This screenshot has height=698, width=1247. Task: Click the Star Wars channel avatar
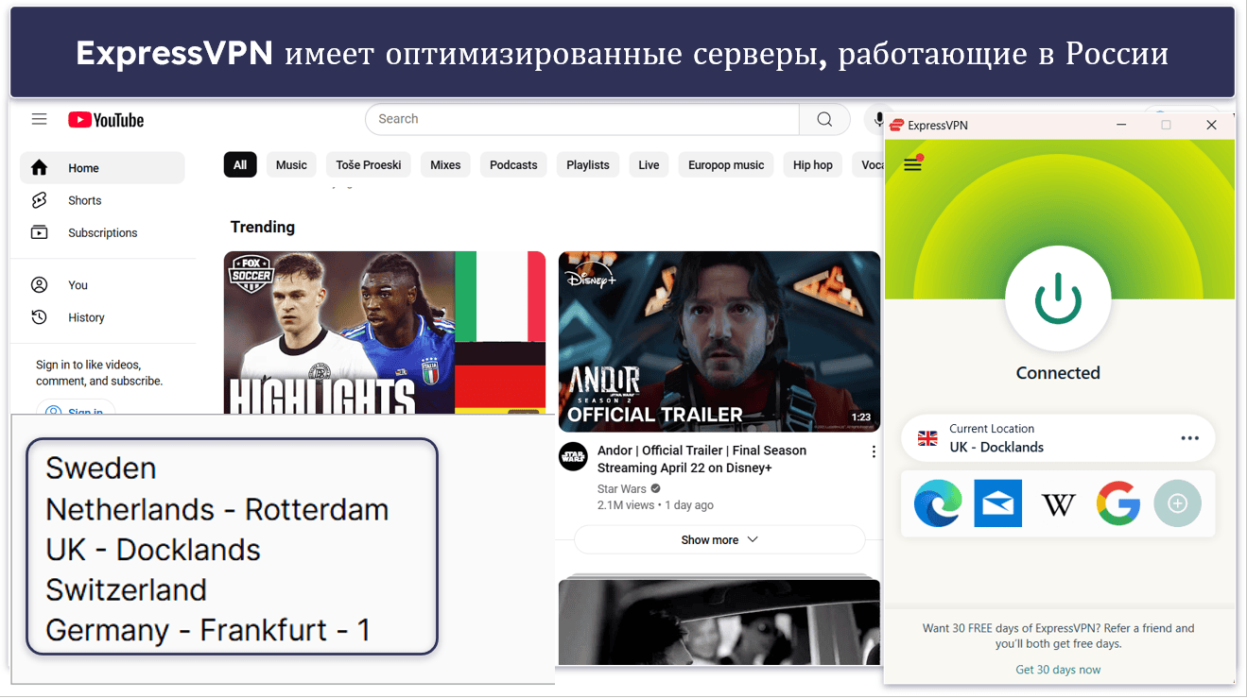(573, 457)
